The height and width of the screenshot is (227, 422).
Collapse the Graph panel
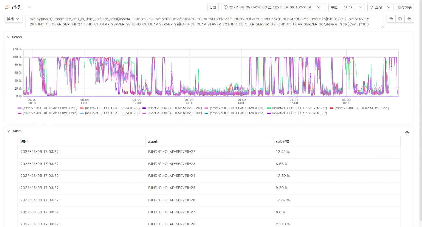pos(8,37)
